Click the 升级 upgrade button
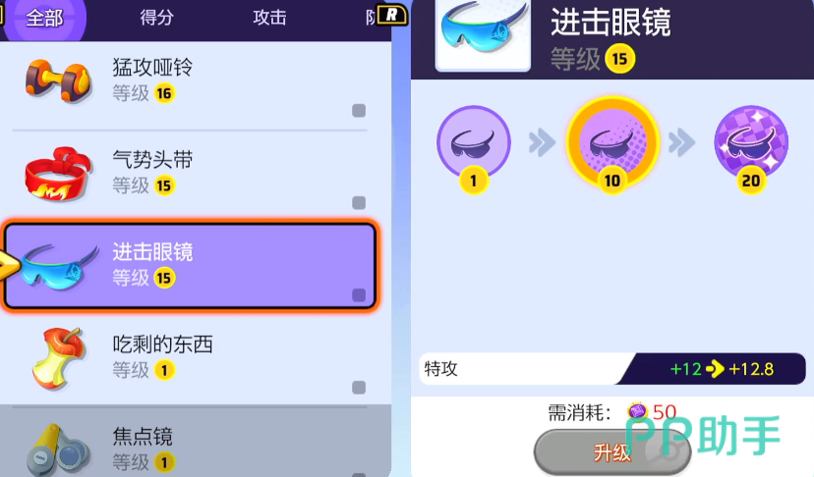This screenshot has height=477, width=814. (x=612, y=452)
